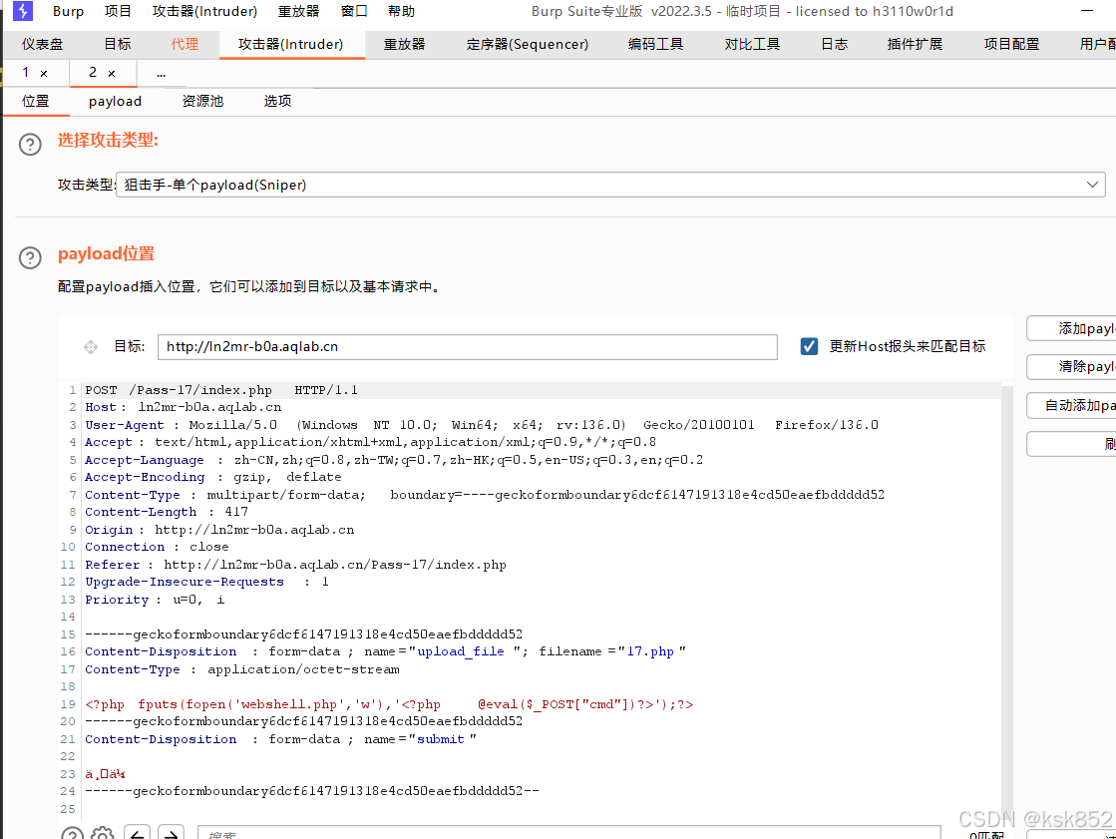1116x839 pixels.
Task: Switch to the payload sub-tab
Action: (116, 101)
